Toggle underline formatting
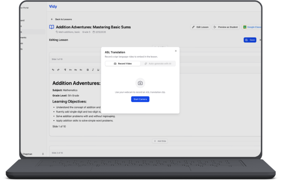 [x=98, y=70]
